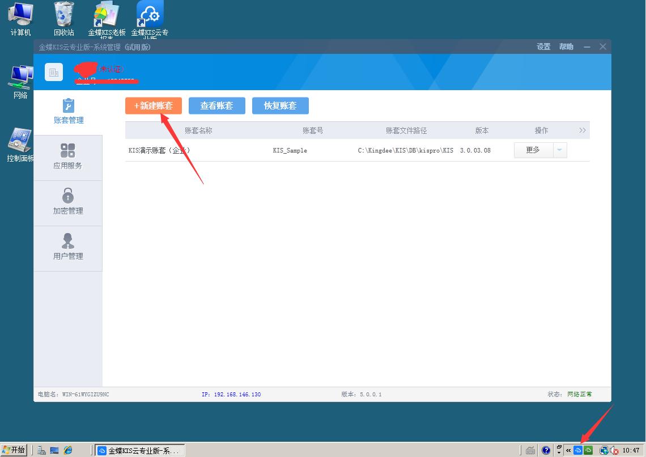The width and height of the screenshot is (646, 457).
Task: Select the 金蝶KIS云专业版 desktop shortcut
Action: [150, 19]
